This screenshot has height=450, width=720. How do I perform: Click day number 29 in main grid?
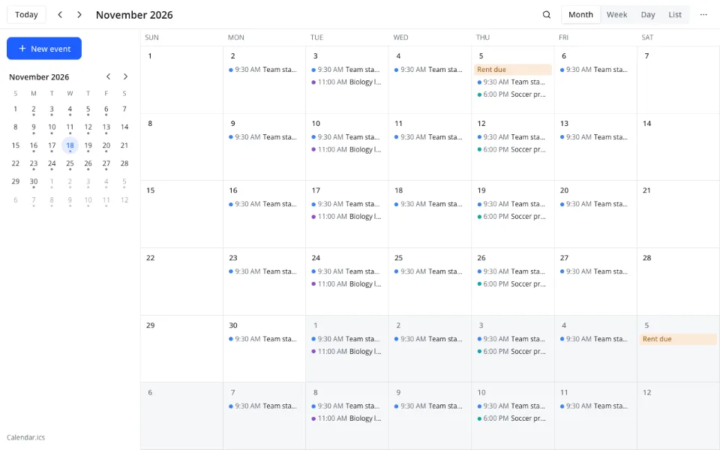point(151,325)
